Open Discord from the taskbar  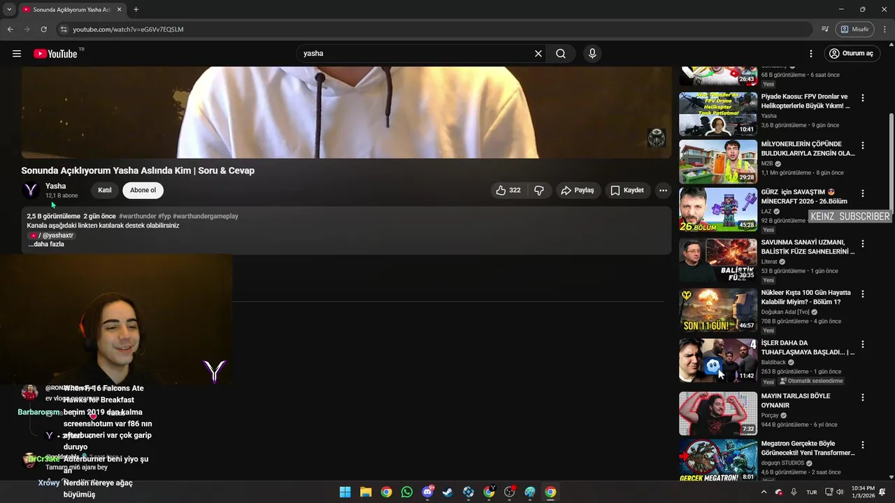(x=427, y=492)
